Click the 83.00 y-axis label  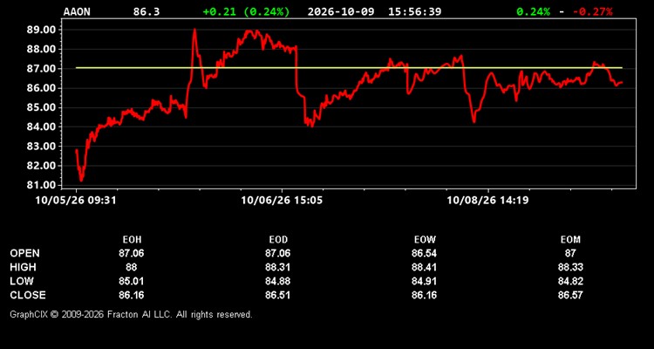[41, 146]
